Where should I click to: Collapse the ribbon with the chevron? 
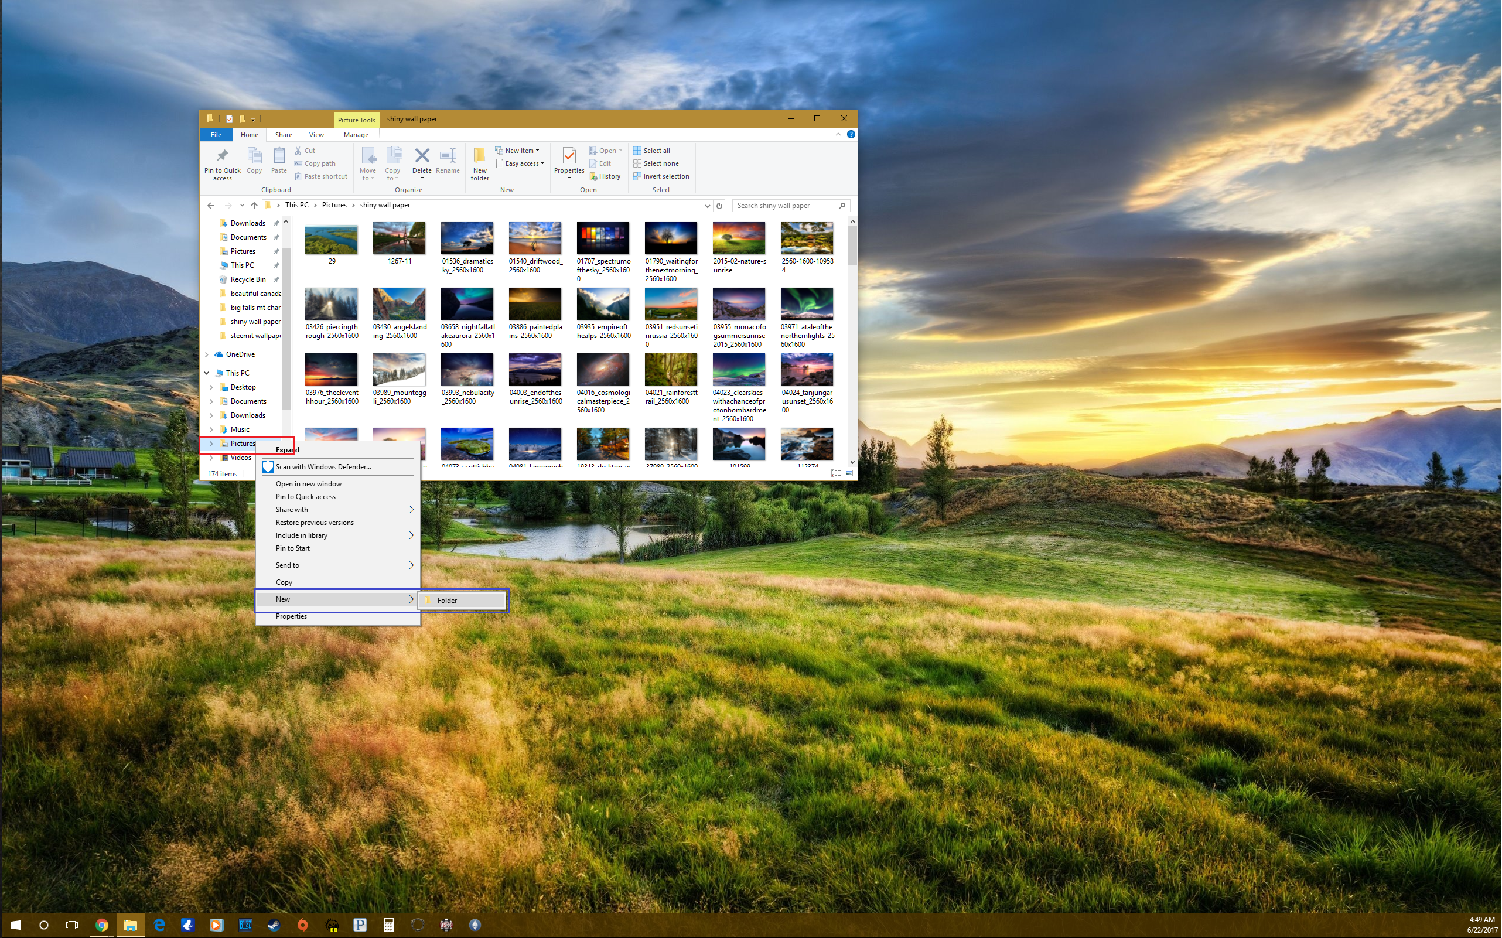click(838, 135)
